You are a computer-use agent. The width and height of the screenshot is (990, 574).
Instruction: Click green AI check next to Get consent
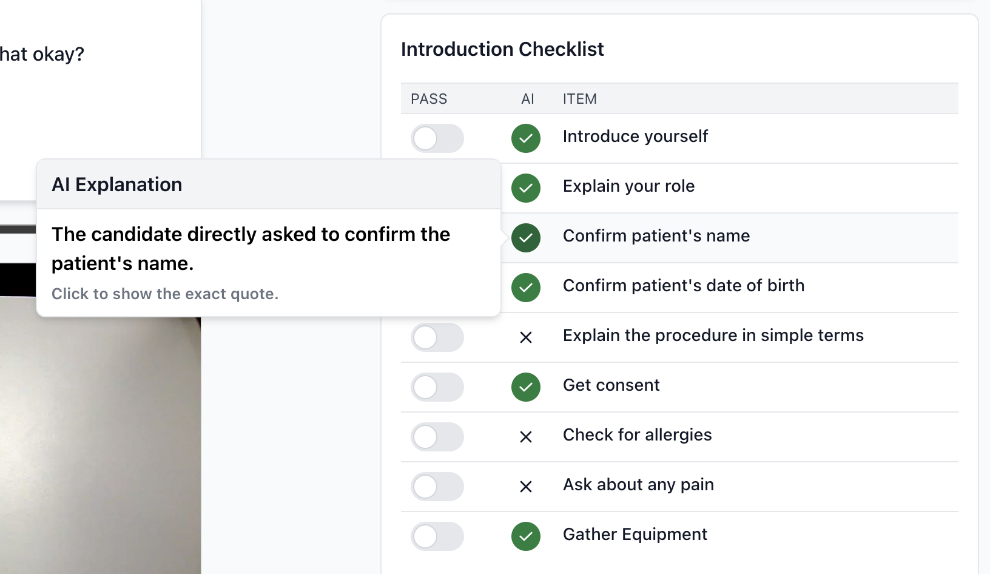click(526, 387)
